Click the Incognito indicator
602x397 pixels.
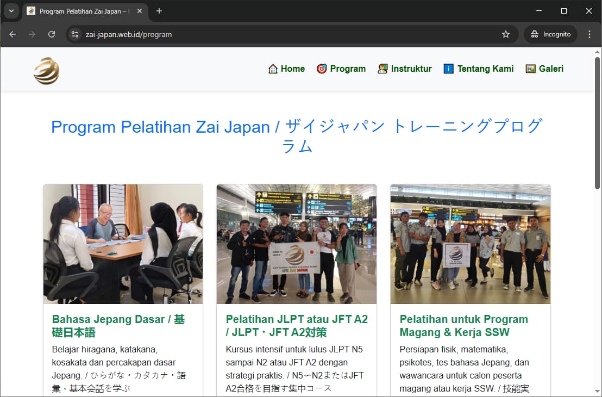550,34
